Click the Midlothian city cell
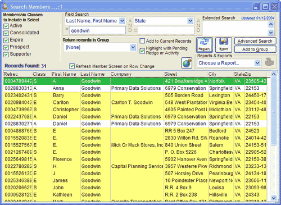Screen dimensions: 281x205 [x=221, y=110]
